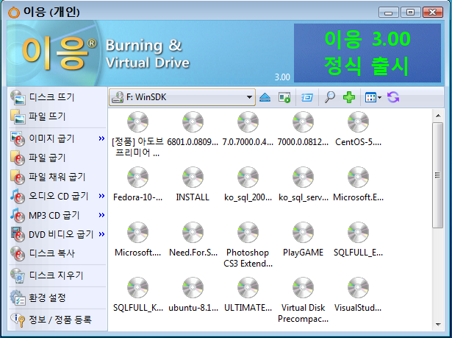Click the 정보 / 정품 등록 key icon

point(18,320)
